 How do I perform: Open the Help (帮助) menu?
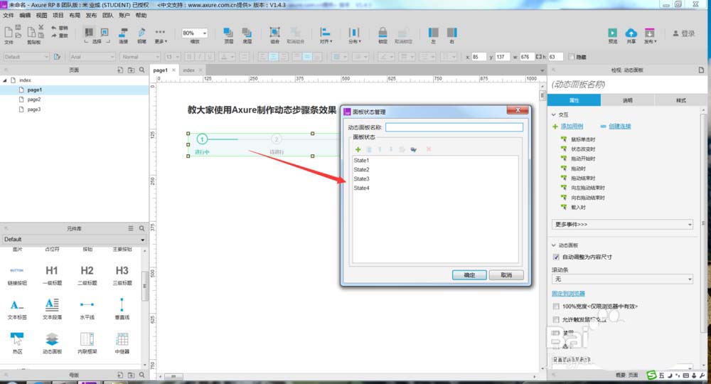click(141, 16)
